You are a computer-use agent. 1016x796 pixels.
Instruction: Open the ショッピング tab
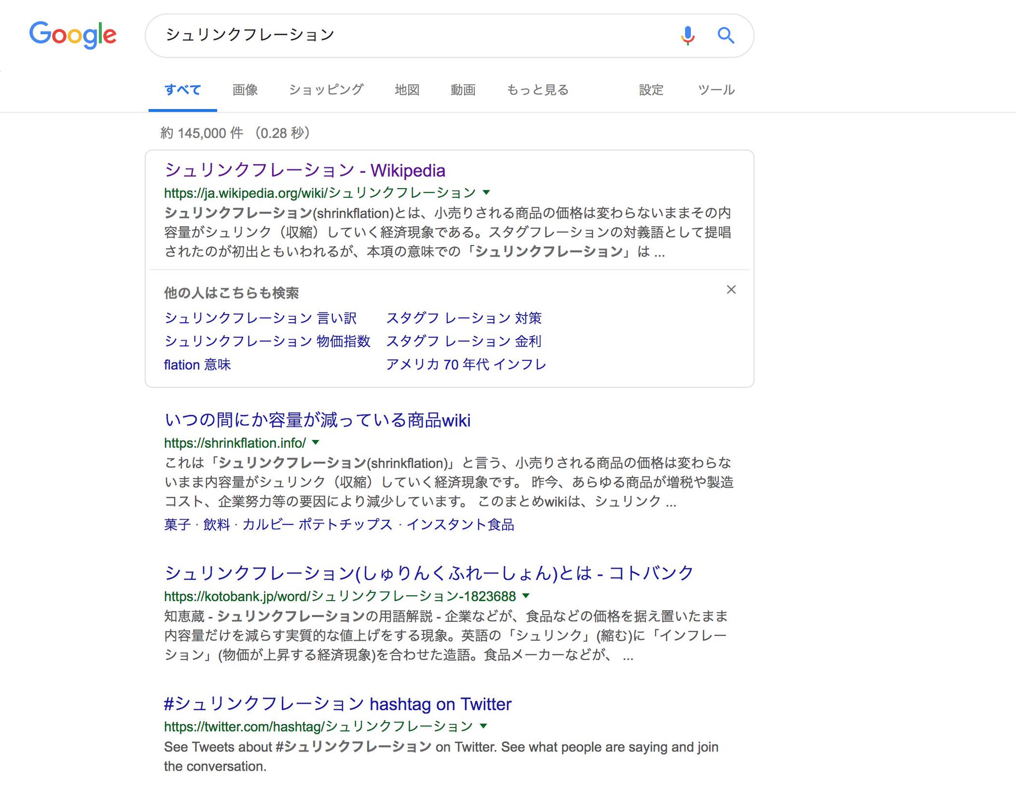326,90
